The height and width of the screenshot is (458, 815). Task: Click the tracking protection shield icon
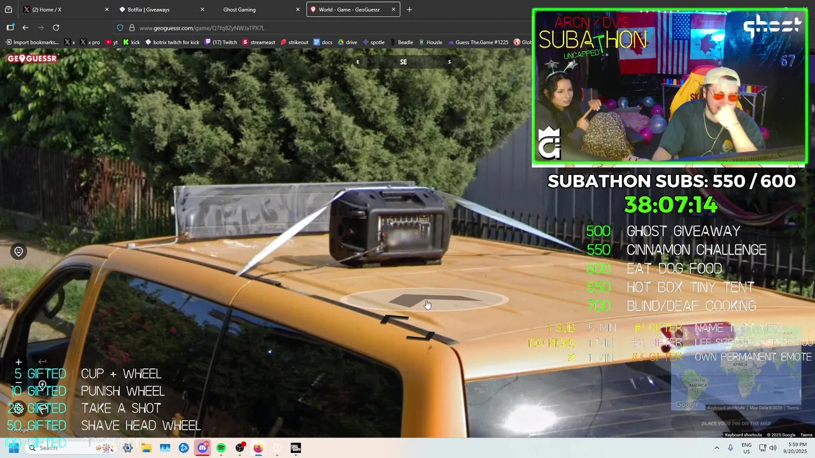(x=120, y=27)
